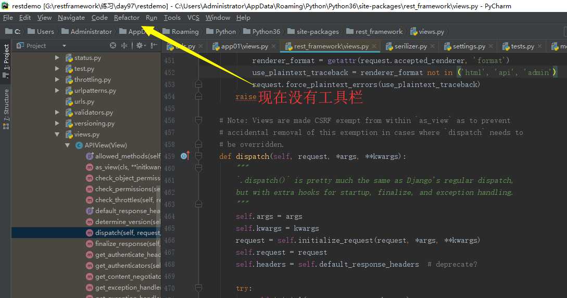Click the method icon of check_throttles
This screenshot has height=298, width=567.
90,200
